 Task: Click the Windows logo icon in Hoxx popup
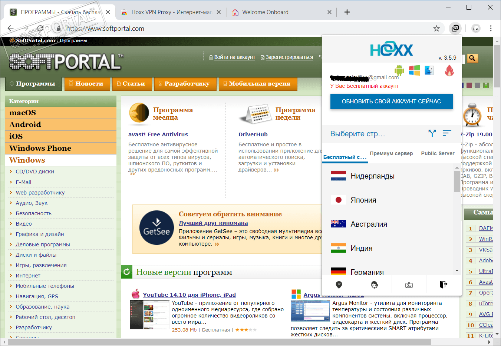click(415, 70)
